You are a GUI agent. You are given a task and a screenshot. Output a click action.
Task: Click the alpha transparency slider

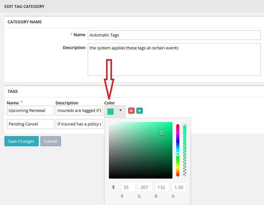point(185,150)
